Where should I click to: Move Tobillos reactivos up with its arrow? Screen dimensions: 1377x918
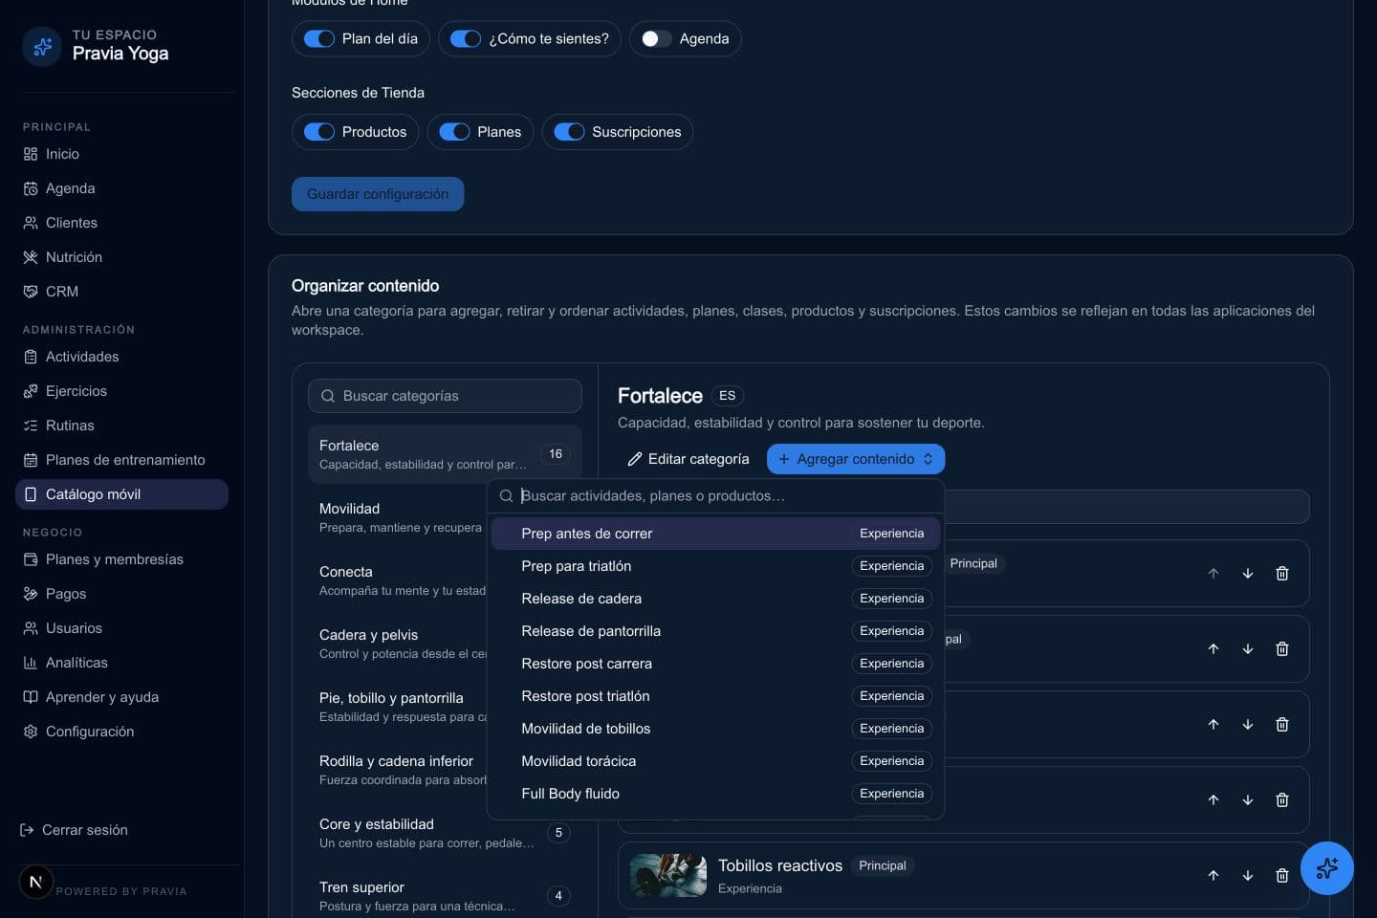1213,875
